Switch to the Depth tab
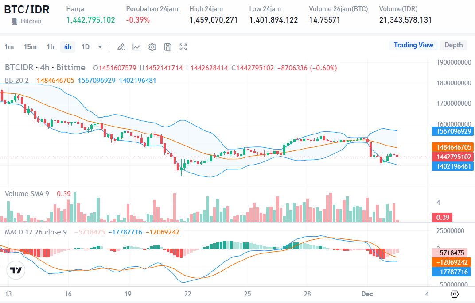 pyautogui.click(x=453, y=45)
